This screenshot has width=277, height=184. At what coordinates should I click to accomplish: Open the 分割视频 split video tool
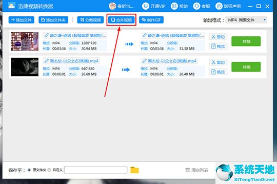click(90, 20)
